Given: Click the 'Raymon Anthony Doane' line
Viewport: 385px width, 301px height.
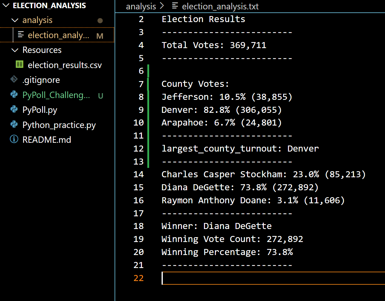Looking at the screenshot, I should click(253, 201).
